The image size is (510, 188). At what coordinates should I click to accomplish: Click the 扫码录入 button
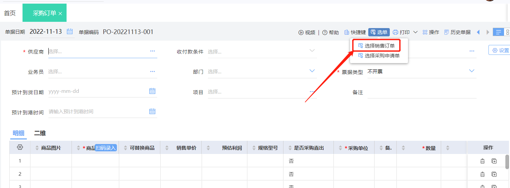106,148
